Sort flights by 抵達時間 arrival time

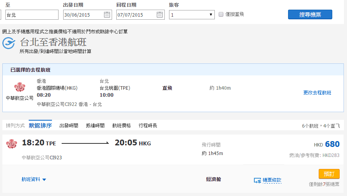coord(95,126)
